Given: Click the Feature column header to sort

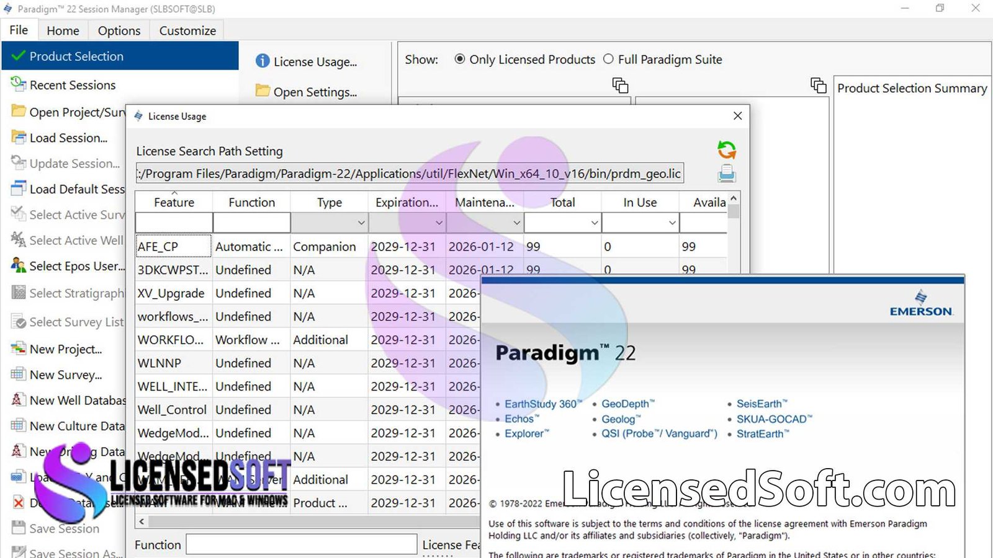Looking at the screenshot, I should (x=174, y=202).
